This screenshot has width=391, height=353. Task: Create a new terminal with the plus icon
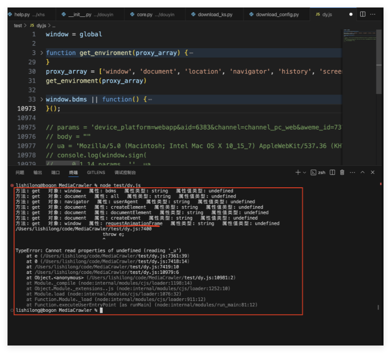point(298,172)
